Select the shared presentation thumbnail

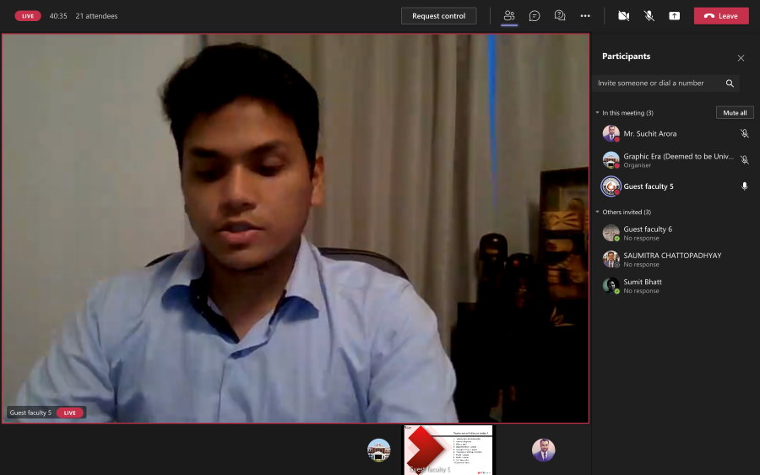pyautogui.click(x=448, y=450)
